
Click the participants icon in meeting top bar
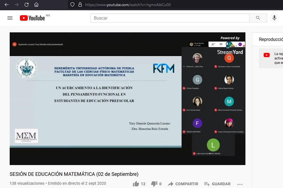pyautogui.click(x=213, y=44)
